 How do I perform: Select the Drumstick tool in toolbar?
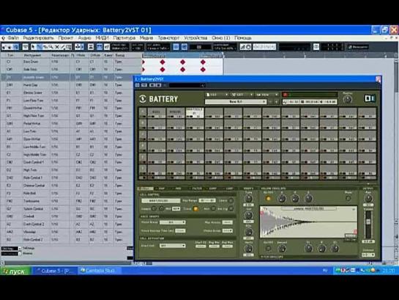[x=40, y=47]
